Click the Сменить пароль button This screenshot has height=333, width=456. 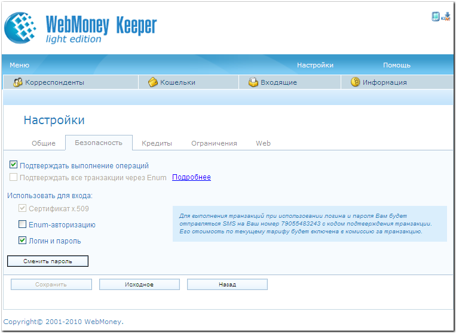coord(48,261)
